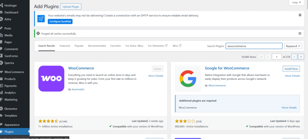Click the '10,000 items' count text
This screenshot has height=139, width=308.
[x=249, y=57]
